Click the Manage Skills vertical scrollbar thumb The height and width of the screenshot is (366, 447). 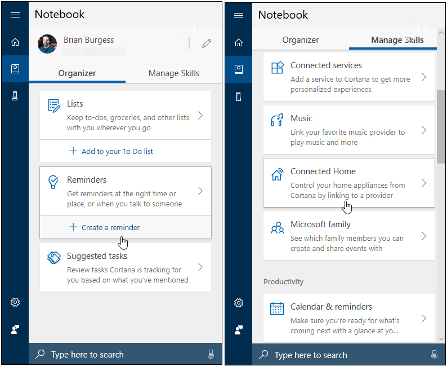(x=441, y=127)
